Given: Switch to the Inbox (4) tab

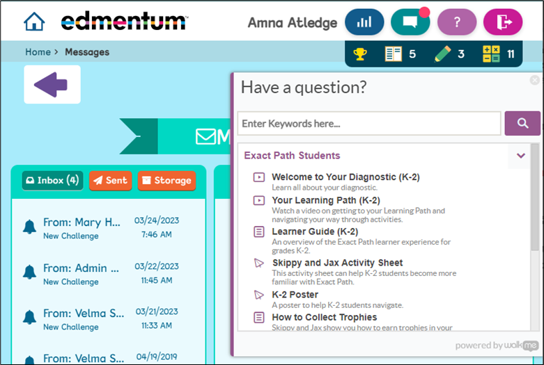Looking at the screenshot, I should [52, 180].
